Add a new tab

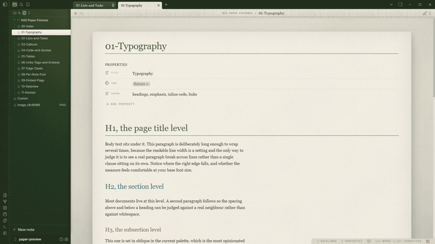pyautogui.click(x=166, y=5)
